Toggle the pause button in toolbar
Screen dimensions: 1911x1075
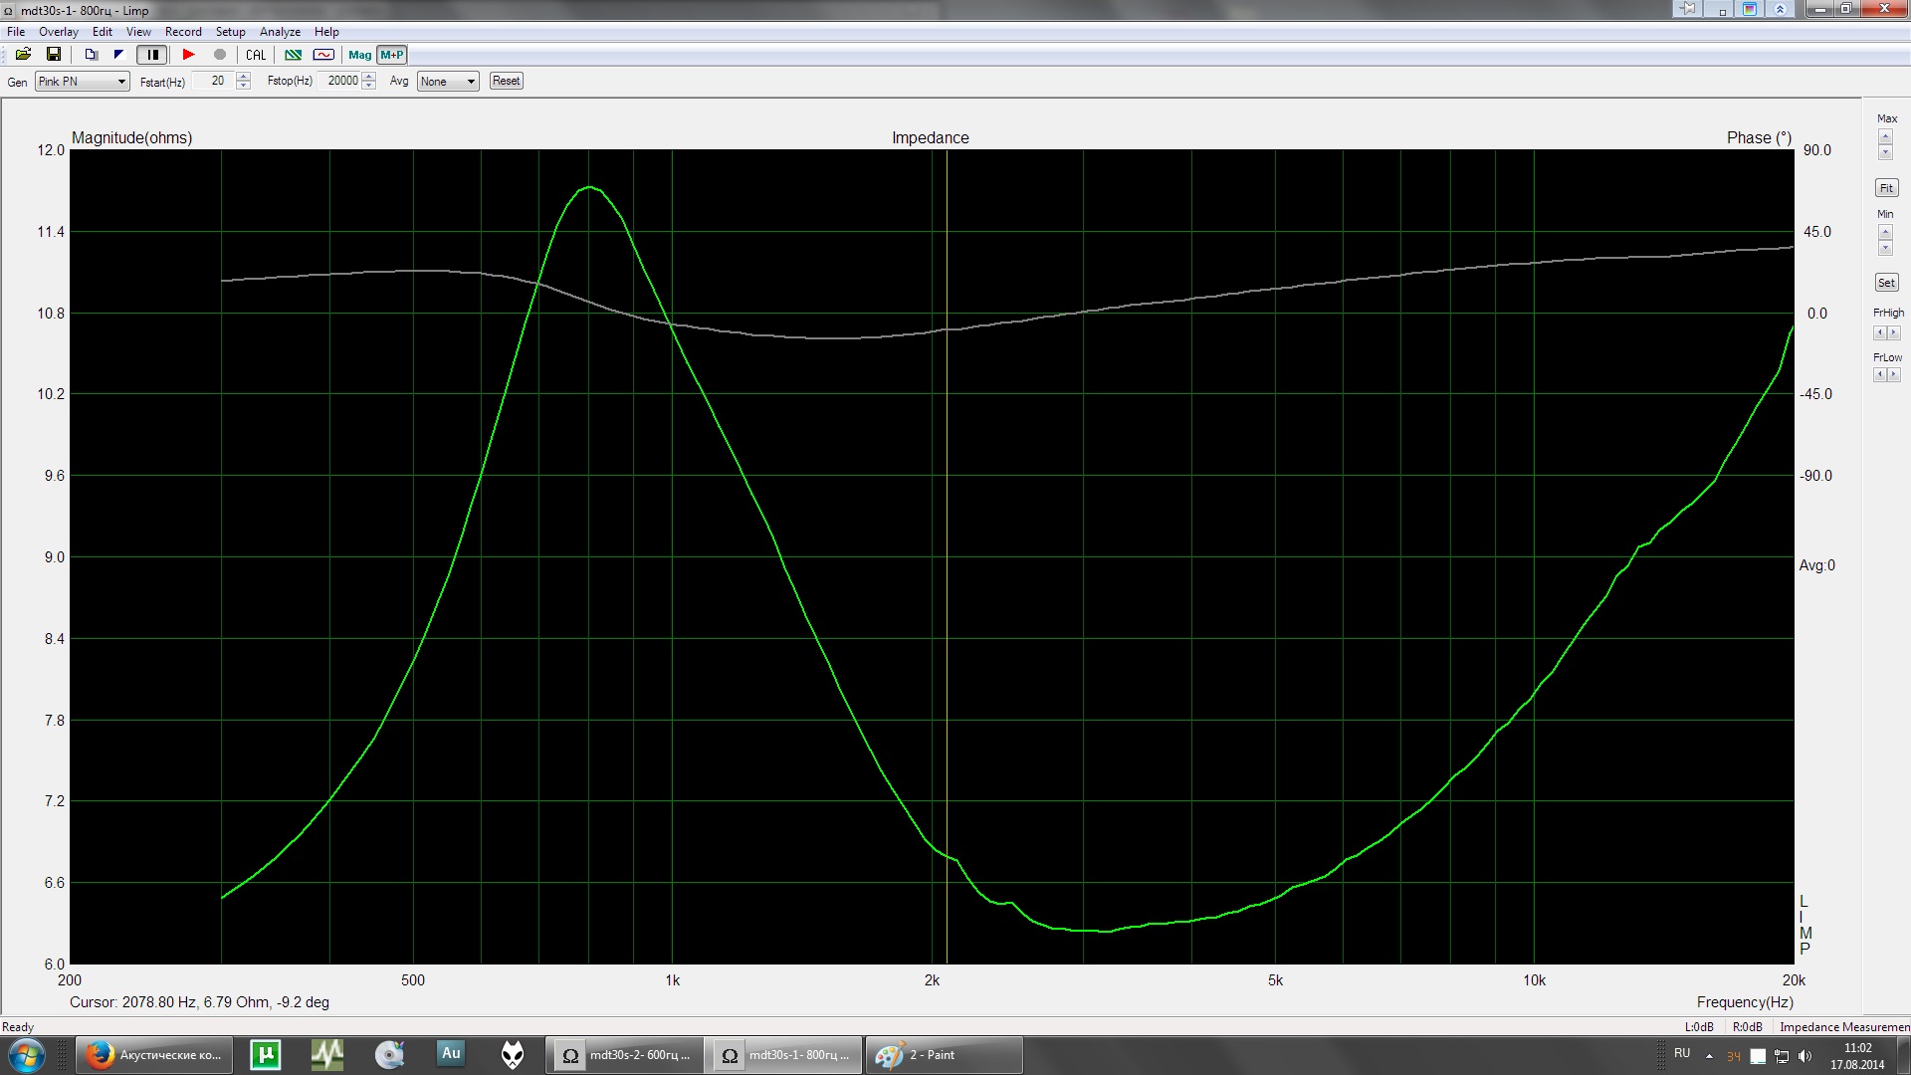pyautogui.click(x=152, y=55)
